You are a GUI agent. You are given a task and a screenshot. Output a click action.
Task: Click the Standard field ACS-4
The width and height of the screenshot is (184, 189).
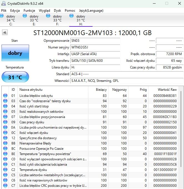[127, 74]
